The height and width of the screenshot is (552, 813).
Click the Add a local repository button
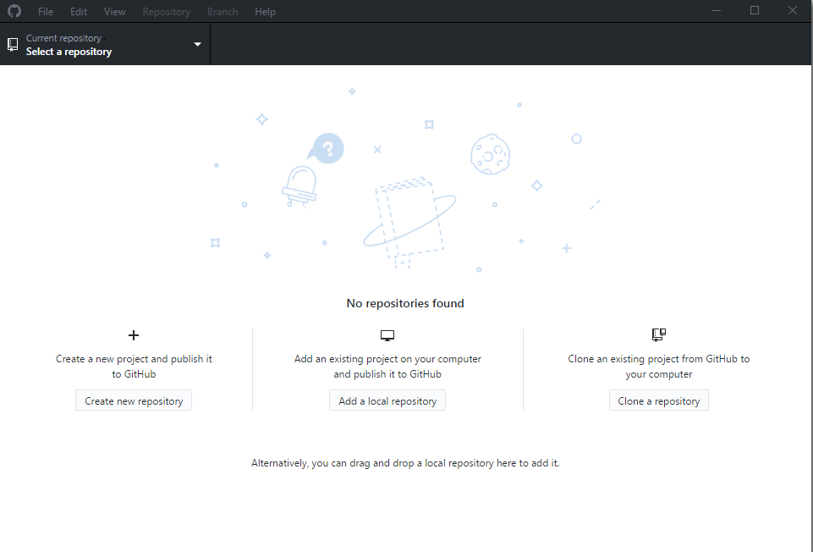pos(387,400)
